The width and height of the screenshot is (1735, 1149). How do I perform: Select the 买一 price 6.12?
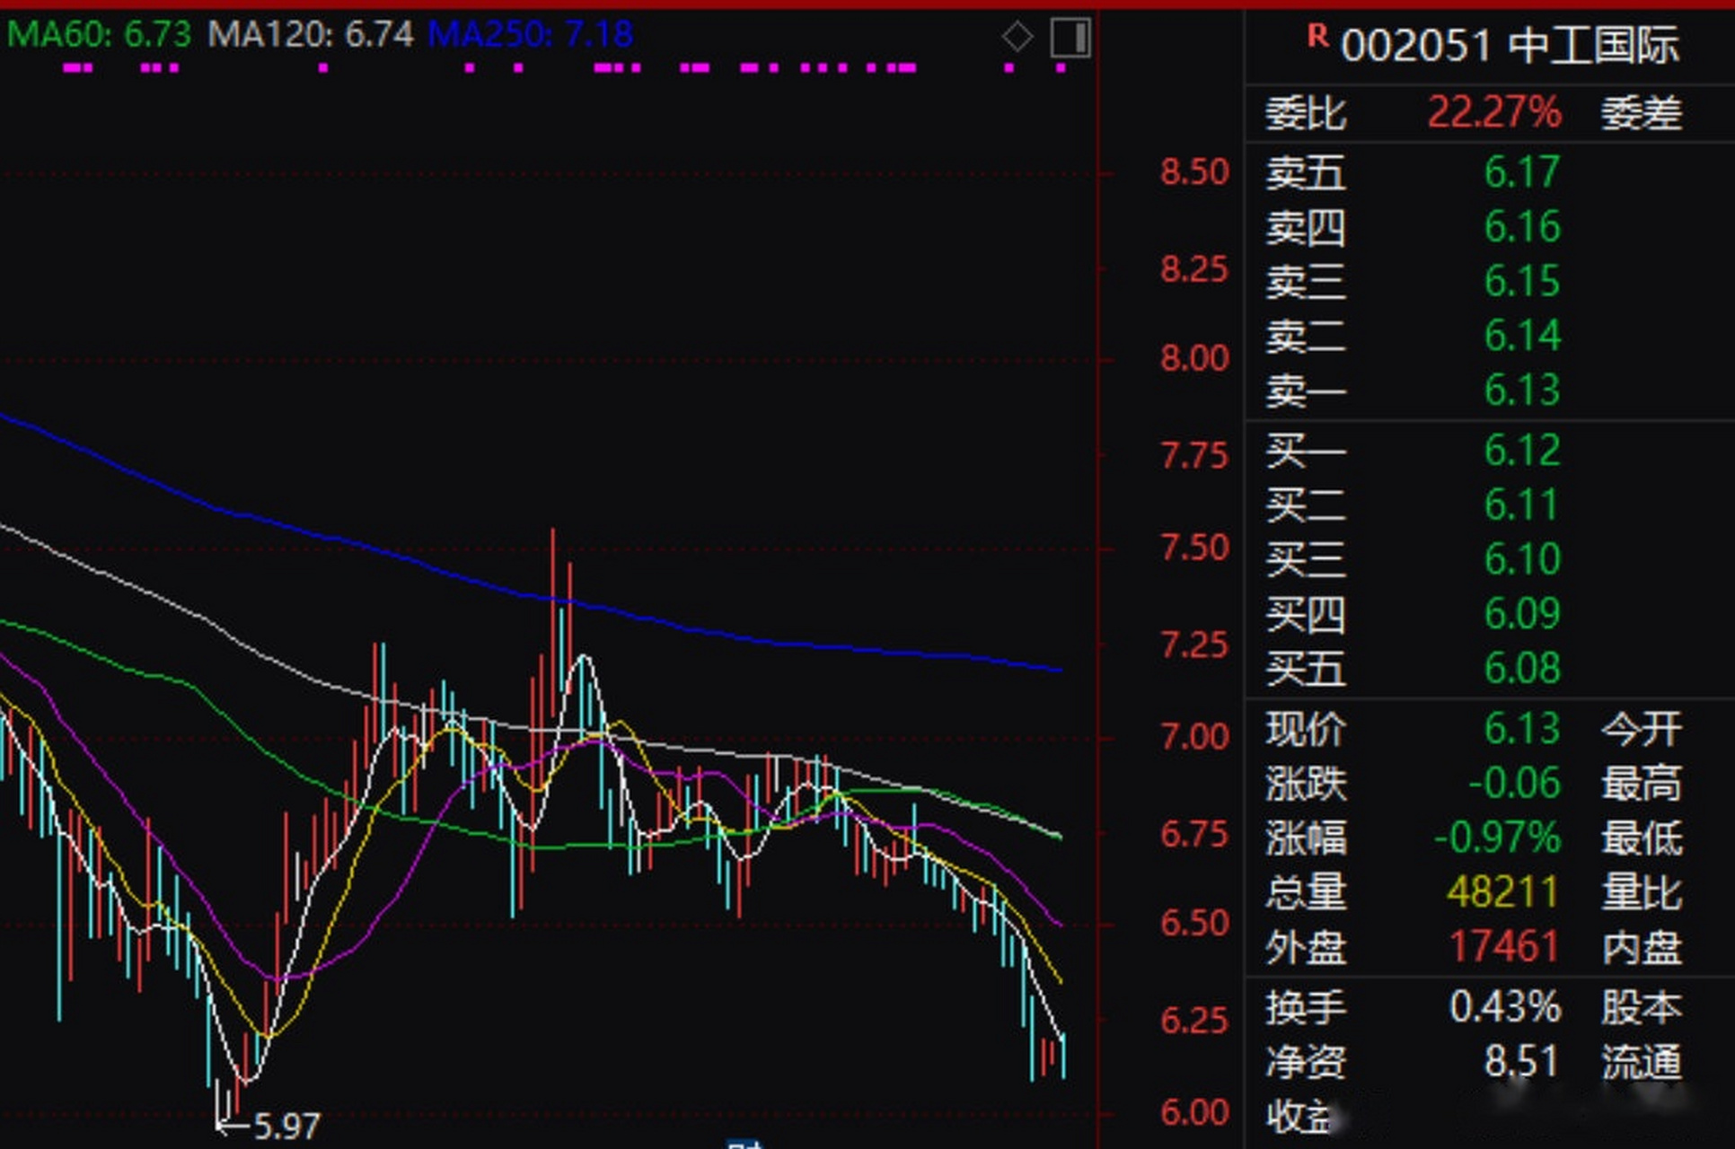(x=1522, y=451)
